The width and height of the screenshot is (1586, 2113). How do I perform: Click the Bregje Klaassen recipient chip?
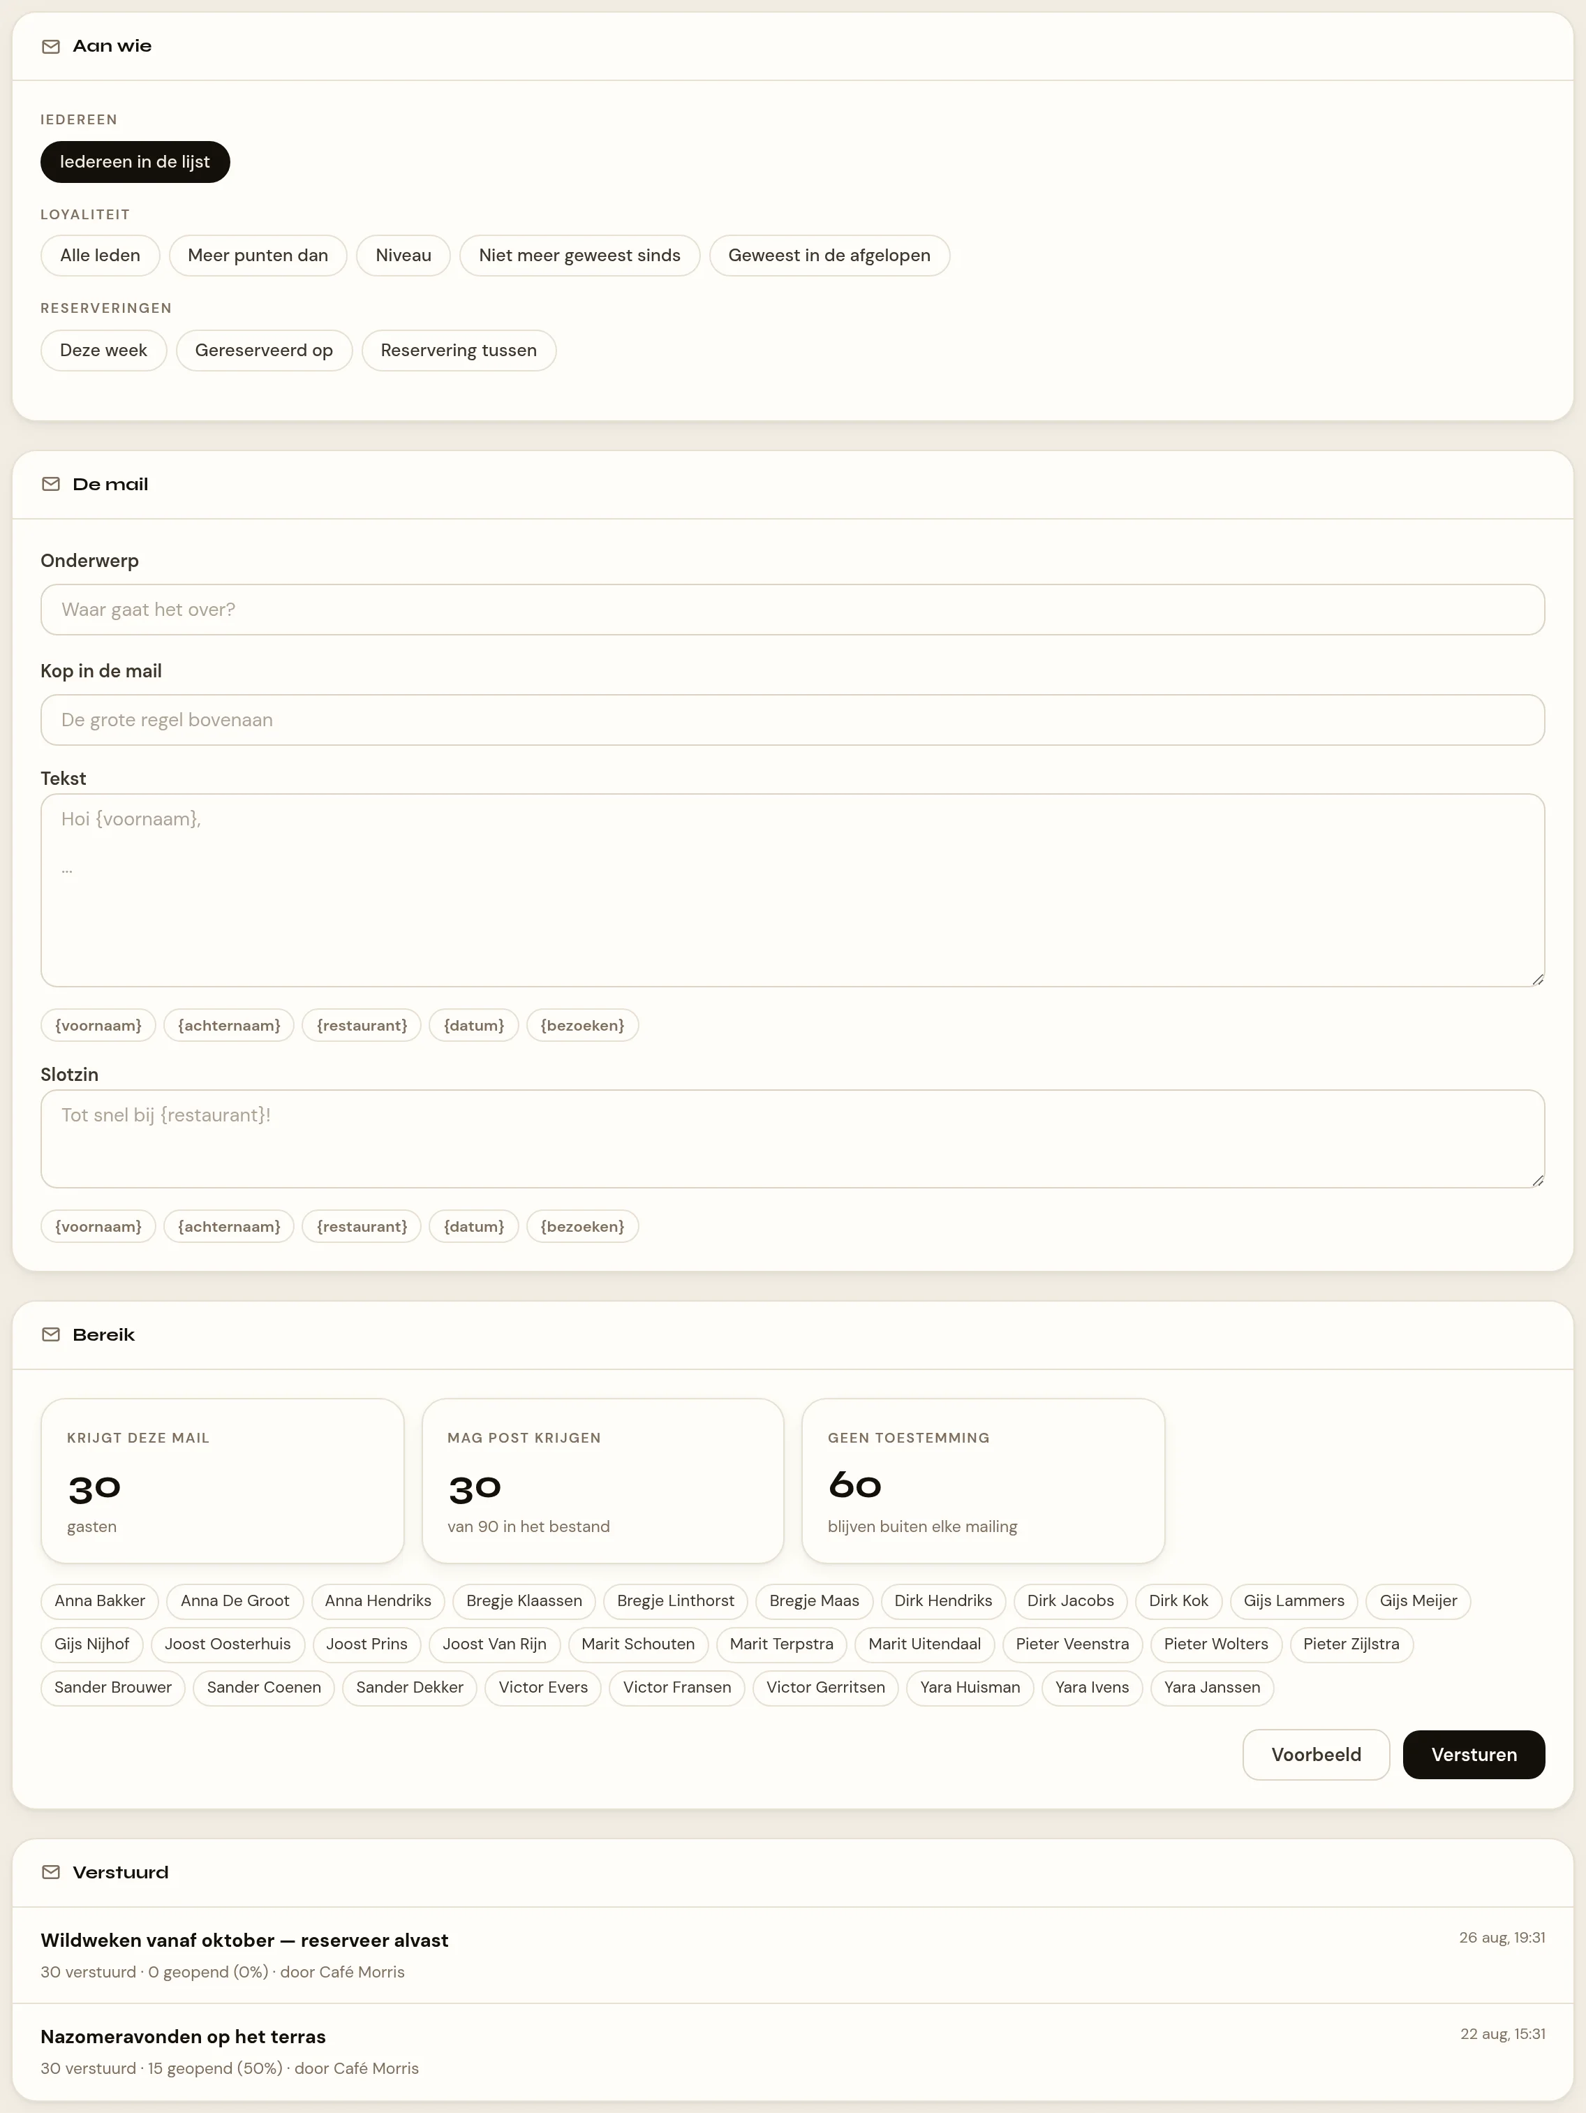click(524, 1601)
